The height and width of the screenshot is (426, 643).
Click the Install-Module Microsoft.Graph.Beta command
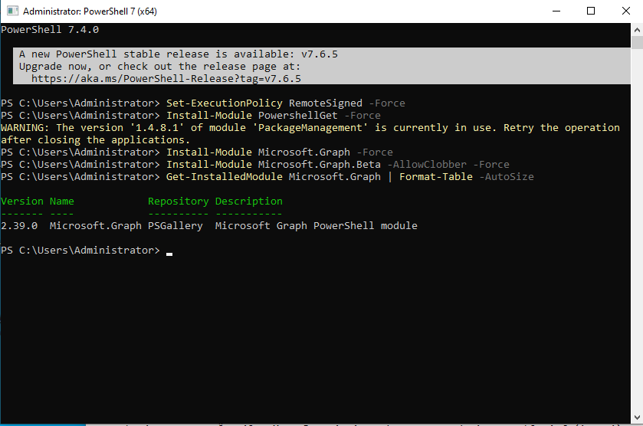pyautogui.click(x=337, y=165)
